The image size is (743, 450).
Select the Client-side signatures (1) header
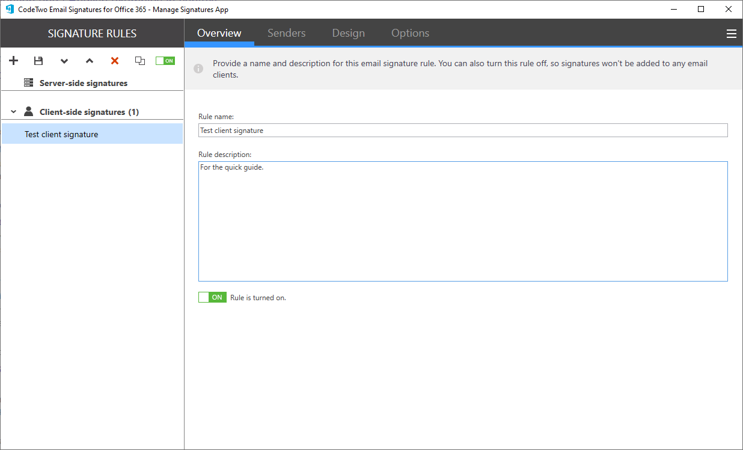point(92,112)
